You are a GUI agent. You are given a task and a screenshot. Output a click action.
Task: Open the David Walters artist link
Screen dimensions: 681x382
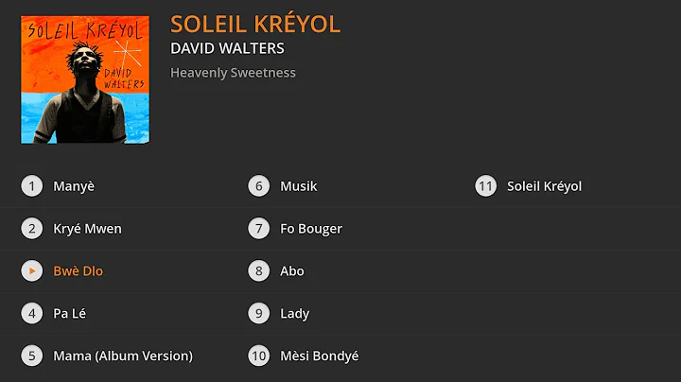[x=227, y=48]
